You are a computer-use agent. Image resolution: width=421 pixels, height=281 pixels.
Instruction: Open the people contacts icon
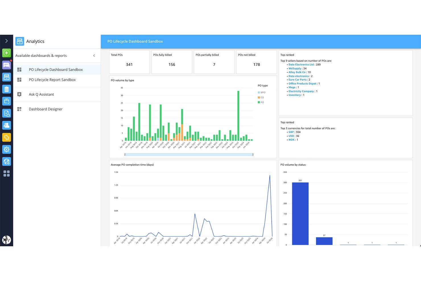pyautogui.click(x=7, y=125)
